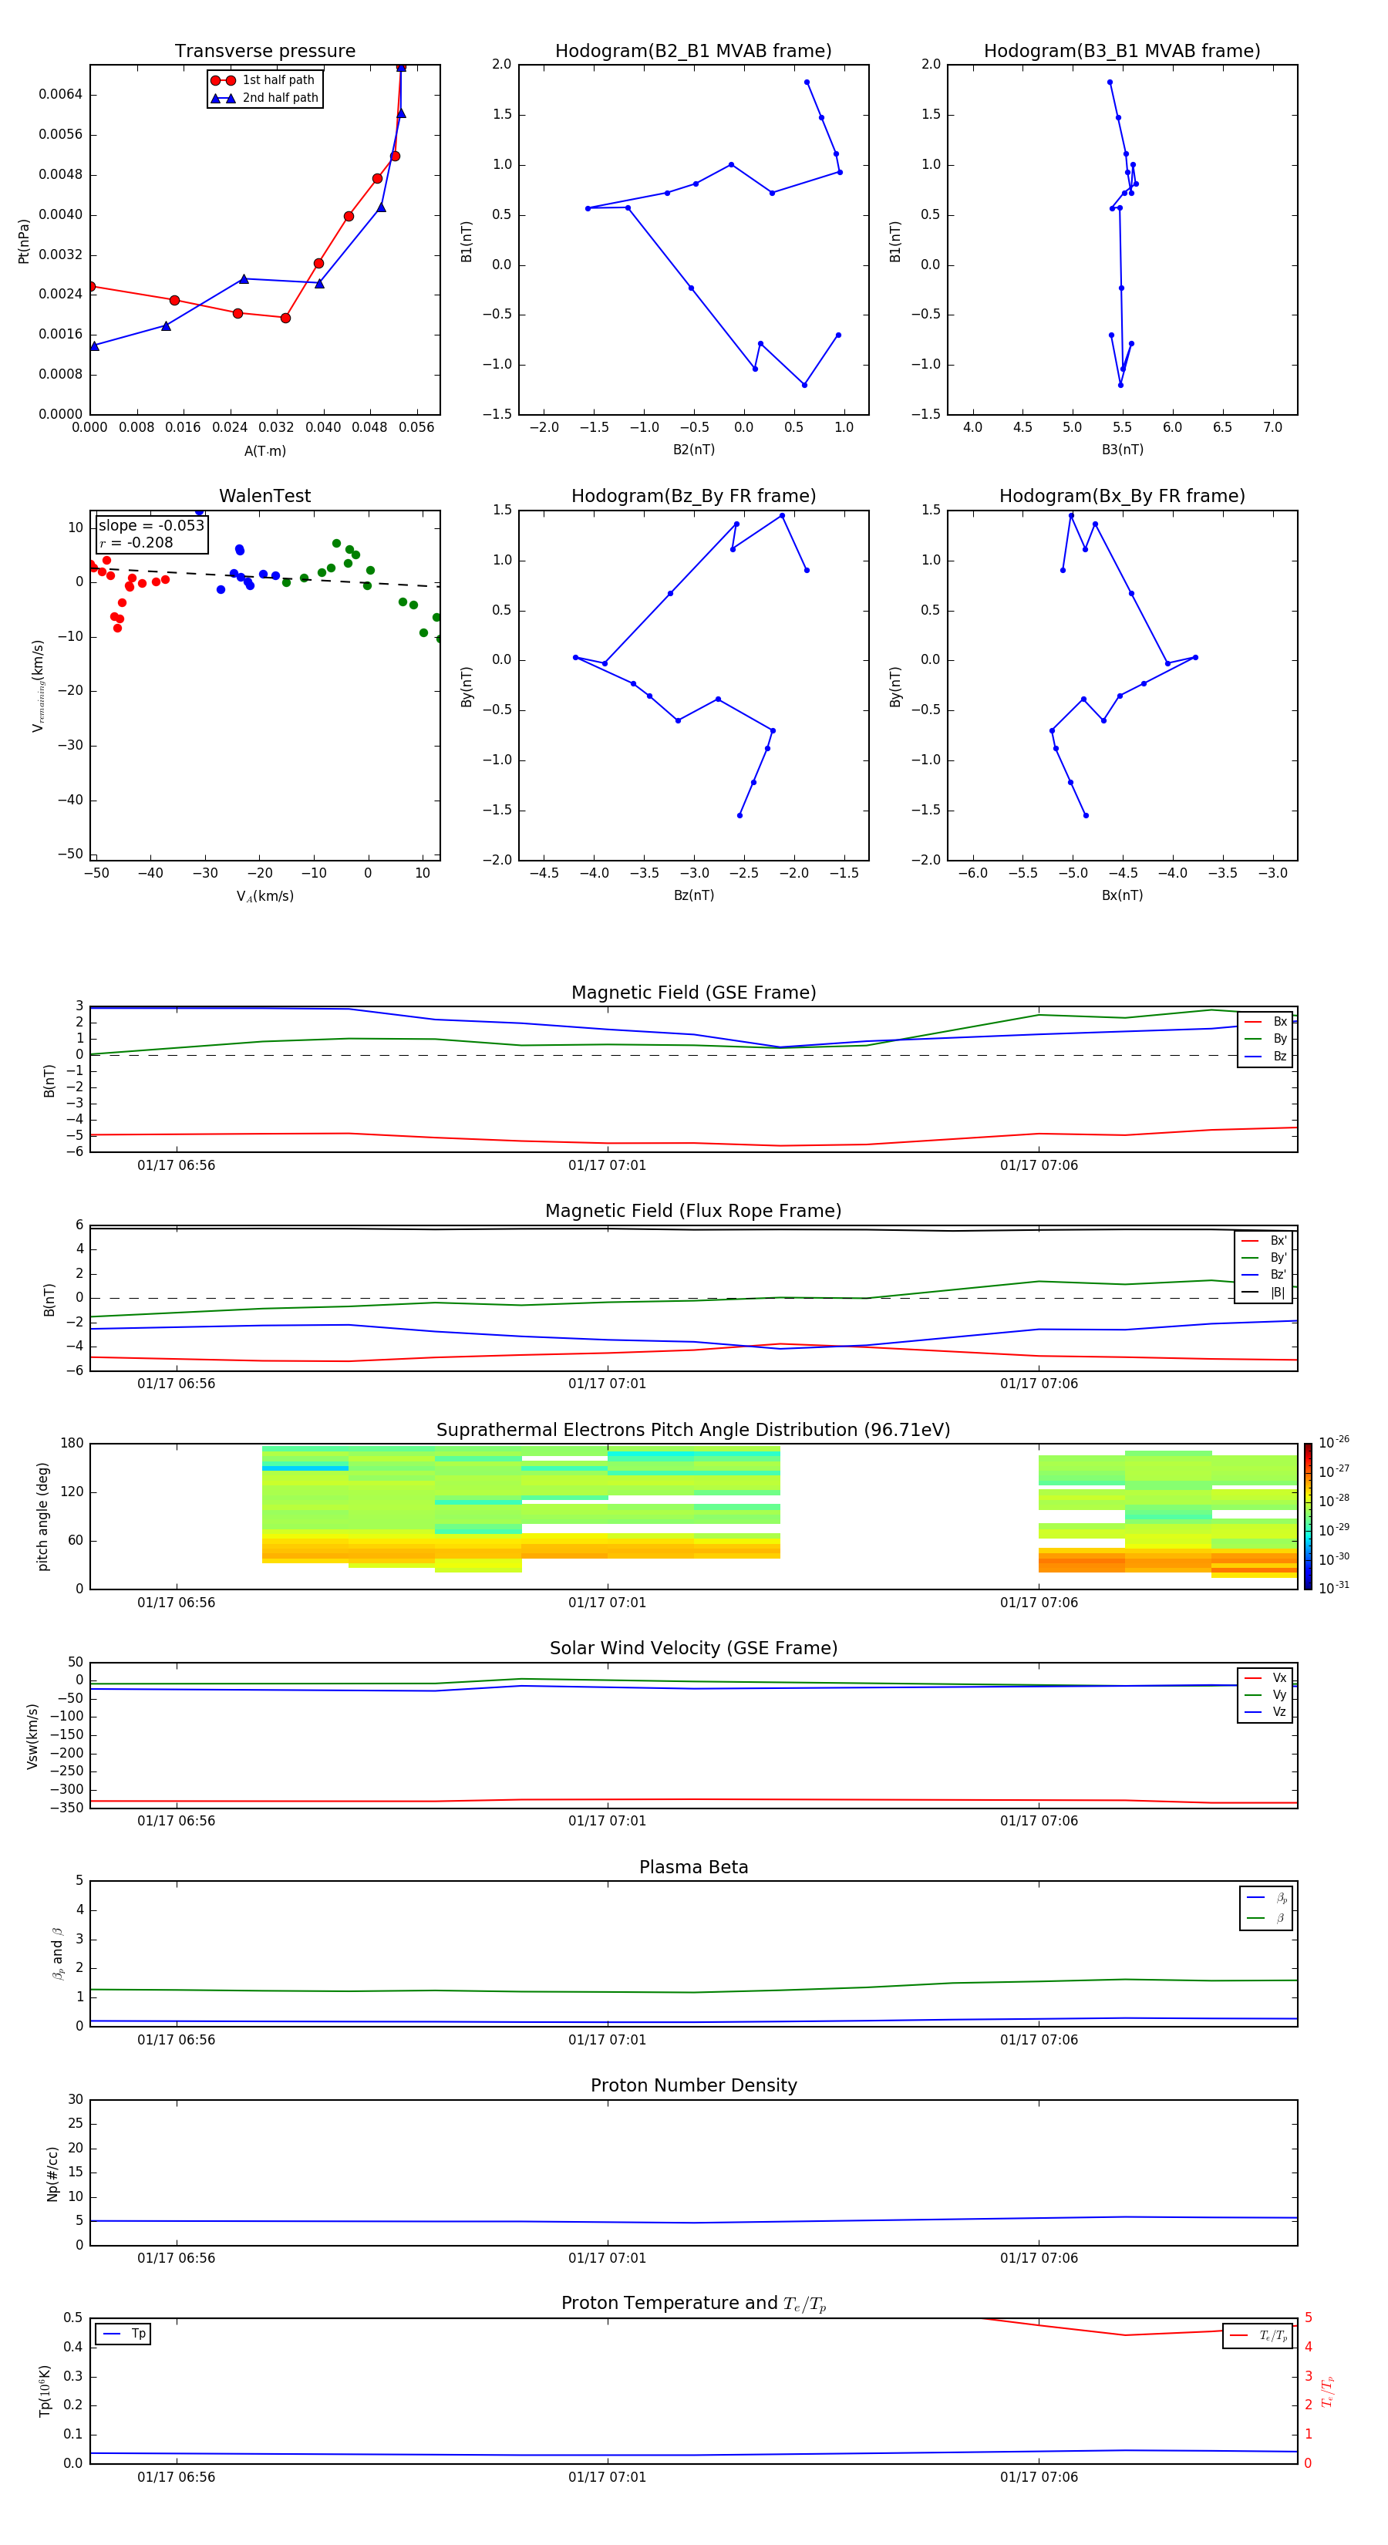
Task: Select the Bx' entry in Flux Rope legend
Action: (x=1265, y=1241)
